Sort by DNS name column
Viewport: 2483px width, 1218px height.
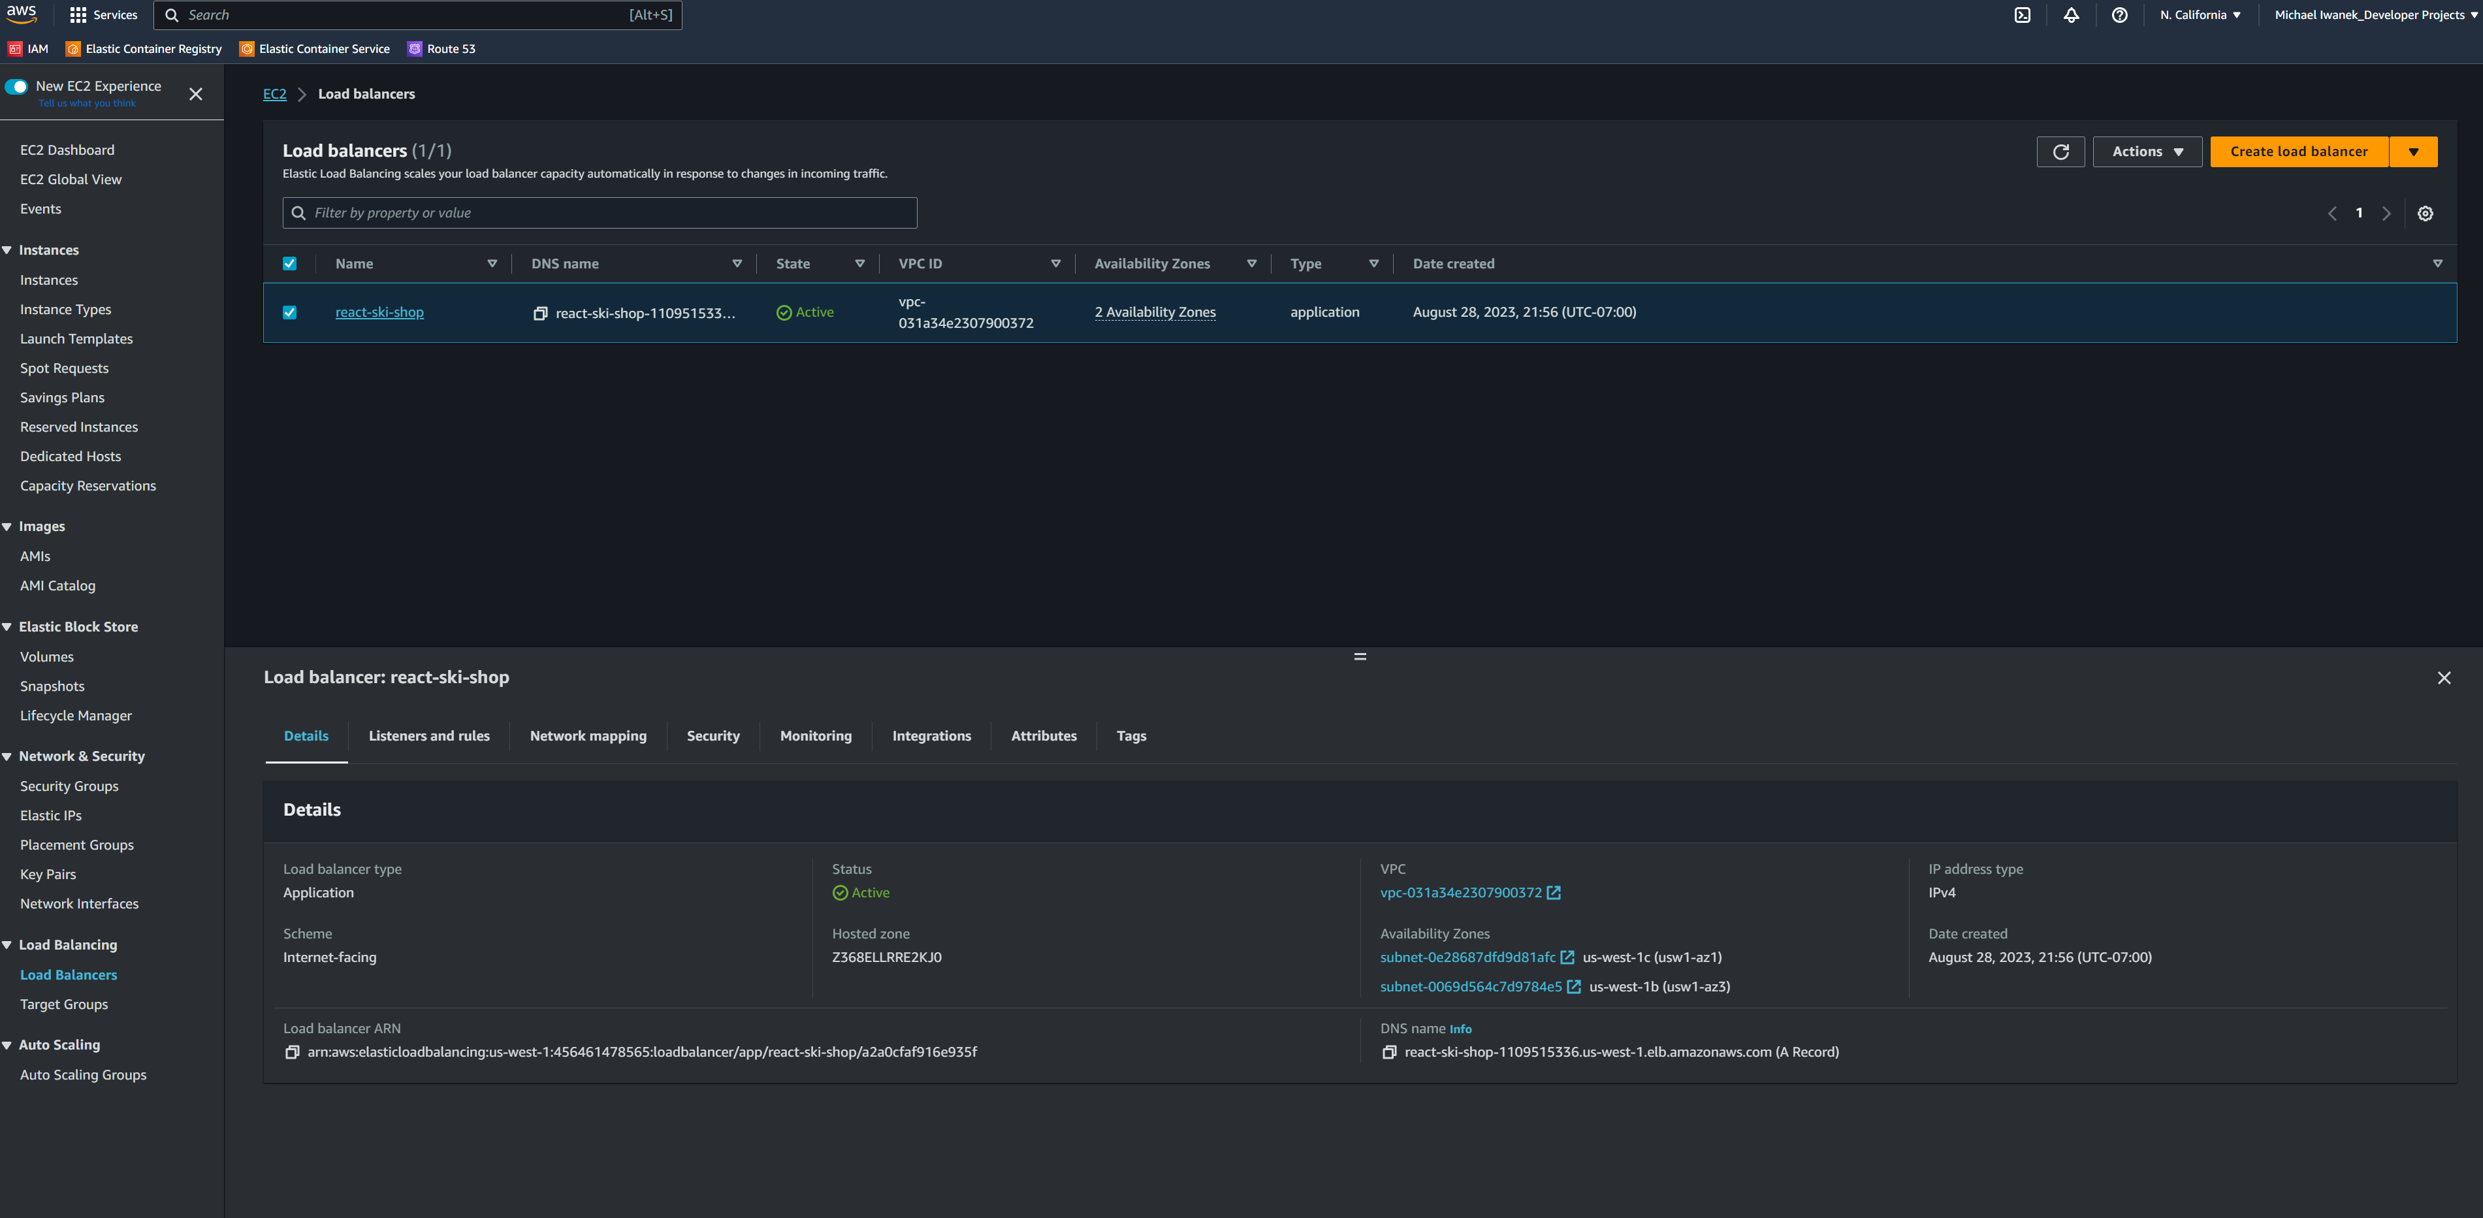click(x=737, y=263)
